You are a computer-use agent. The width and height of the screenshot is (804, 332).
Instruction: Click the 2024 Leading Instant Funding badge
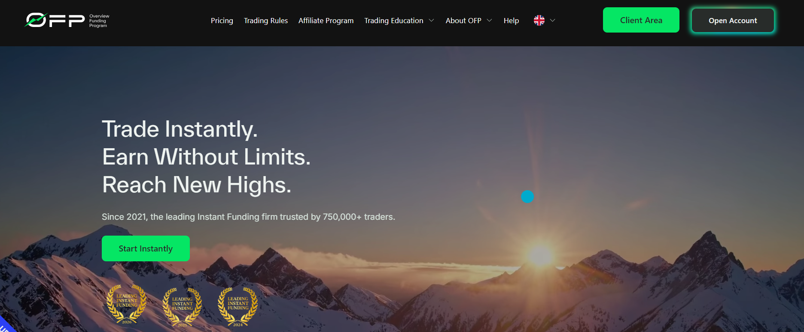click(238, 307)
